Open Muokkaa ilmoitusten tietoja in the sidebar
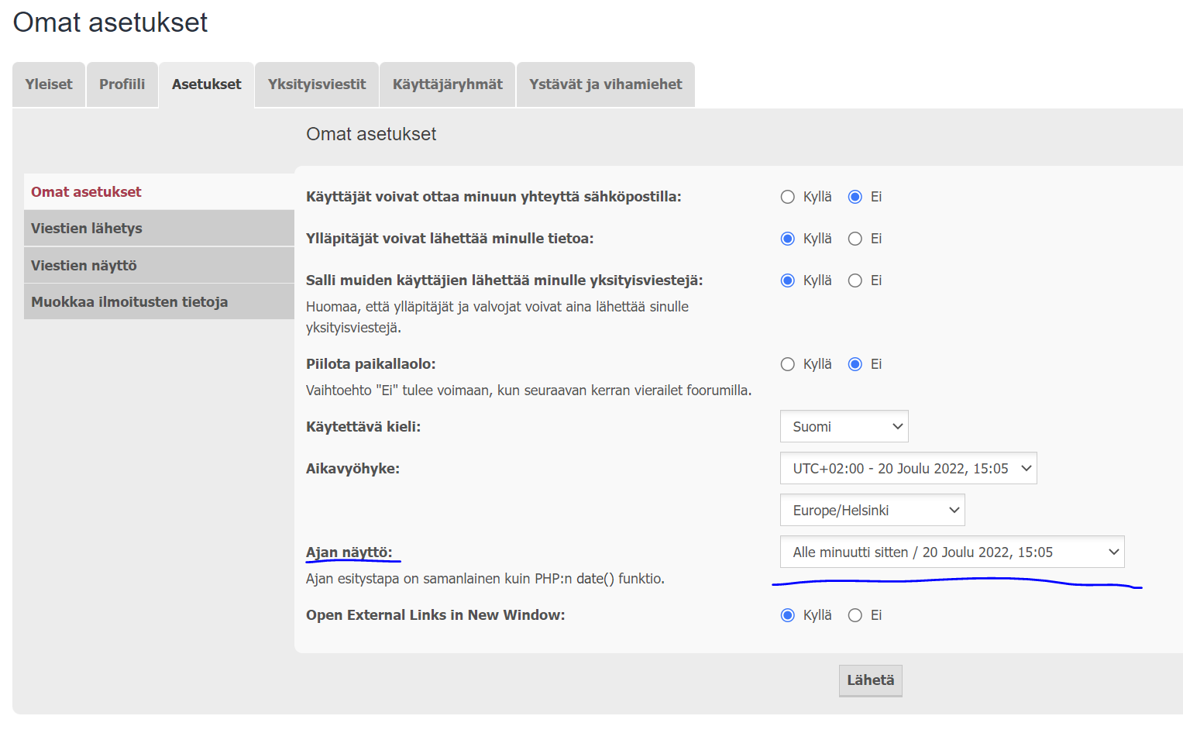The image size is (1183, 733). [x=129, y=302]
